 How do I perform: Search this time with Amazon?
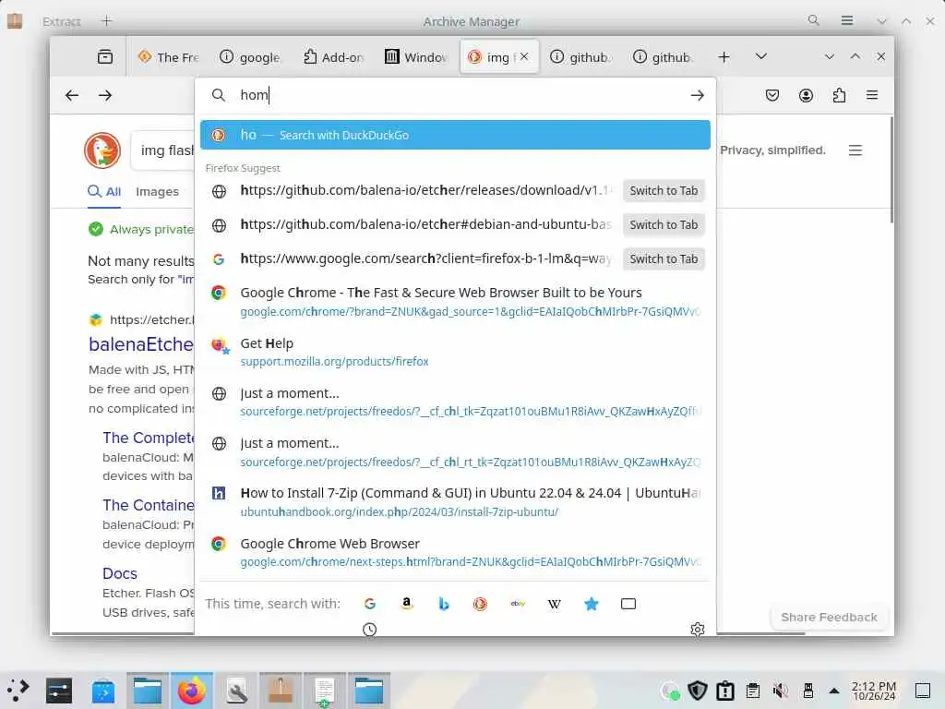click(x=407, y=604)
